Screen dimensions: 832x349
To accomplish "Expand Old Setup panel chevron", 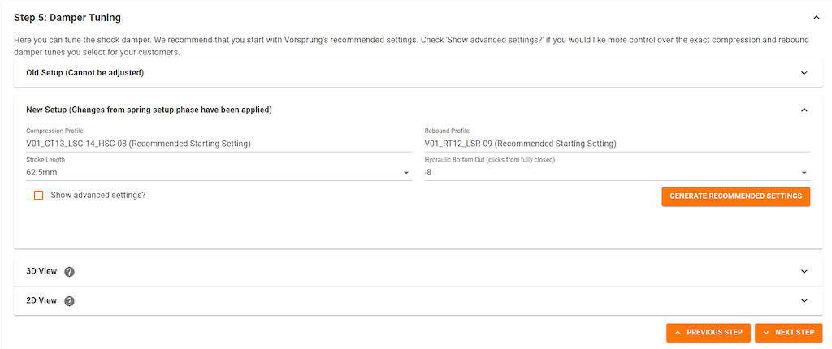I will point(804,73).
